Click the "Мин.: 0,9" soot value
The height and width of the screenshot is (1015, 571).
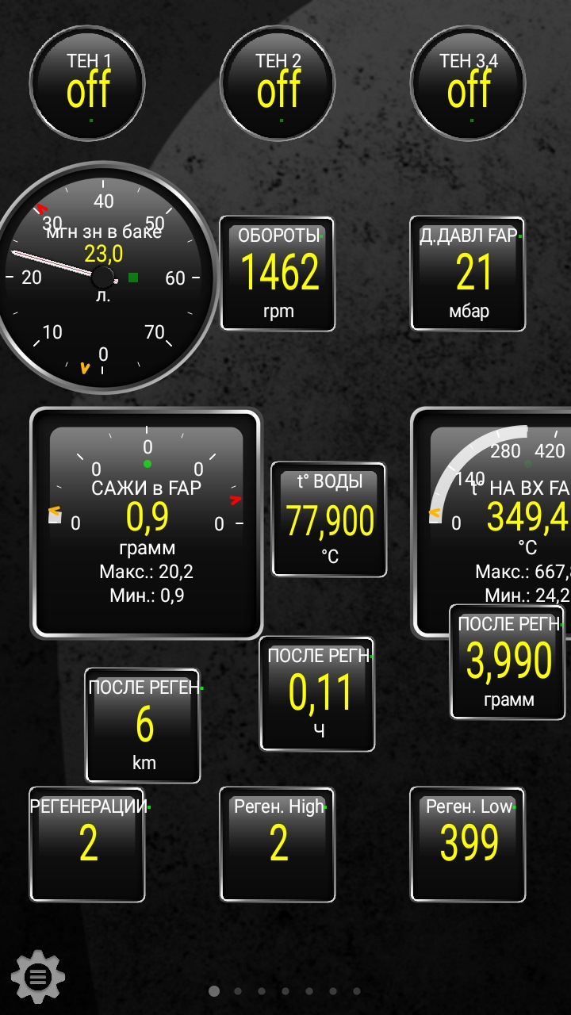[147, 596]
